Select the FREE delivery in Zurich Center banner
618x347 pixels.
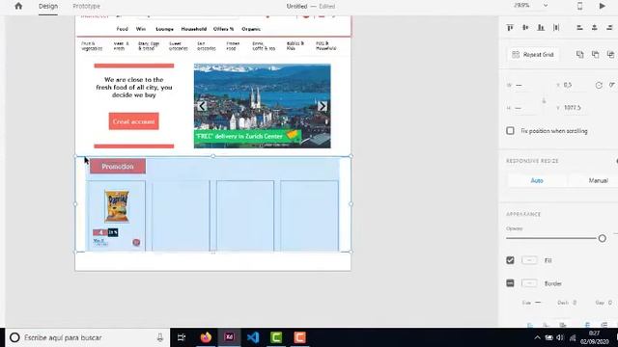[247, 136]
